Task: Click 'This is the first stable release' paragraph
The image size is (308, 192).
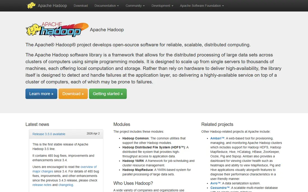Action: point(60,147)
